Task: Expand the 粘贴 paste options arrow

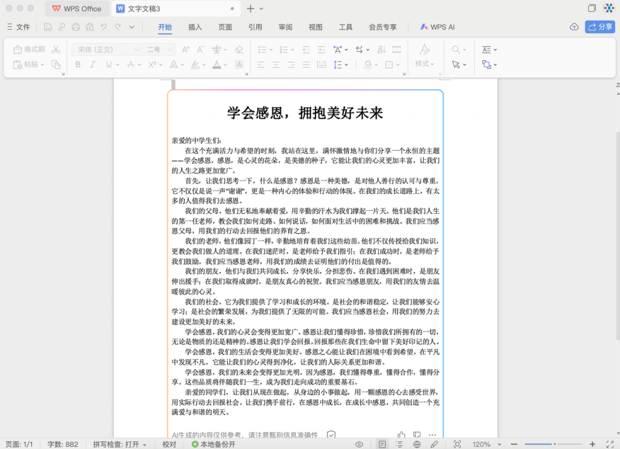Action: click(42, 64)
